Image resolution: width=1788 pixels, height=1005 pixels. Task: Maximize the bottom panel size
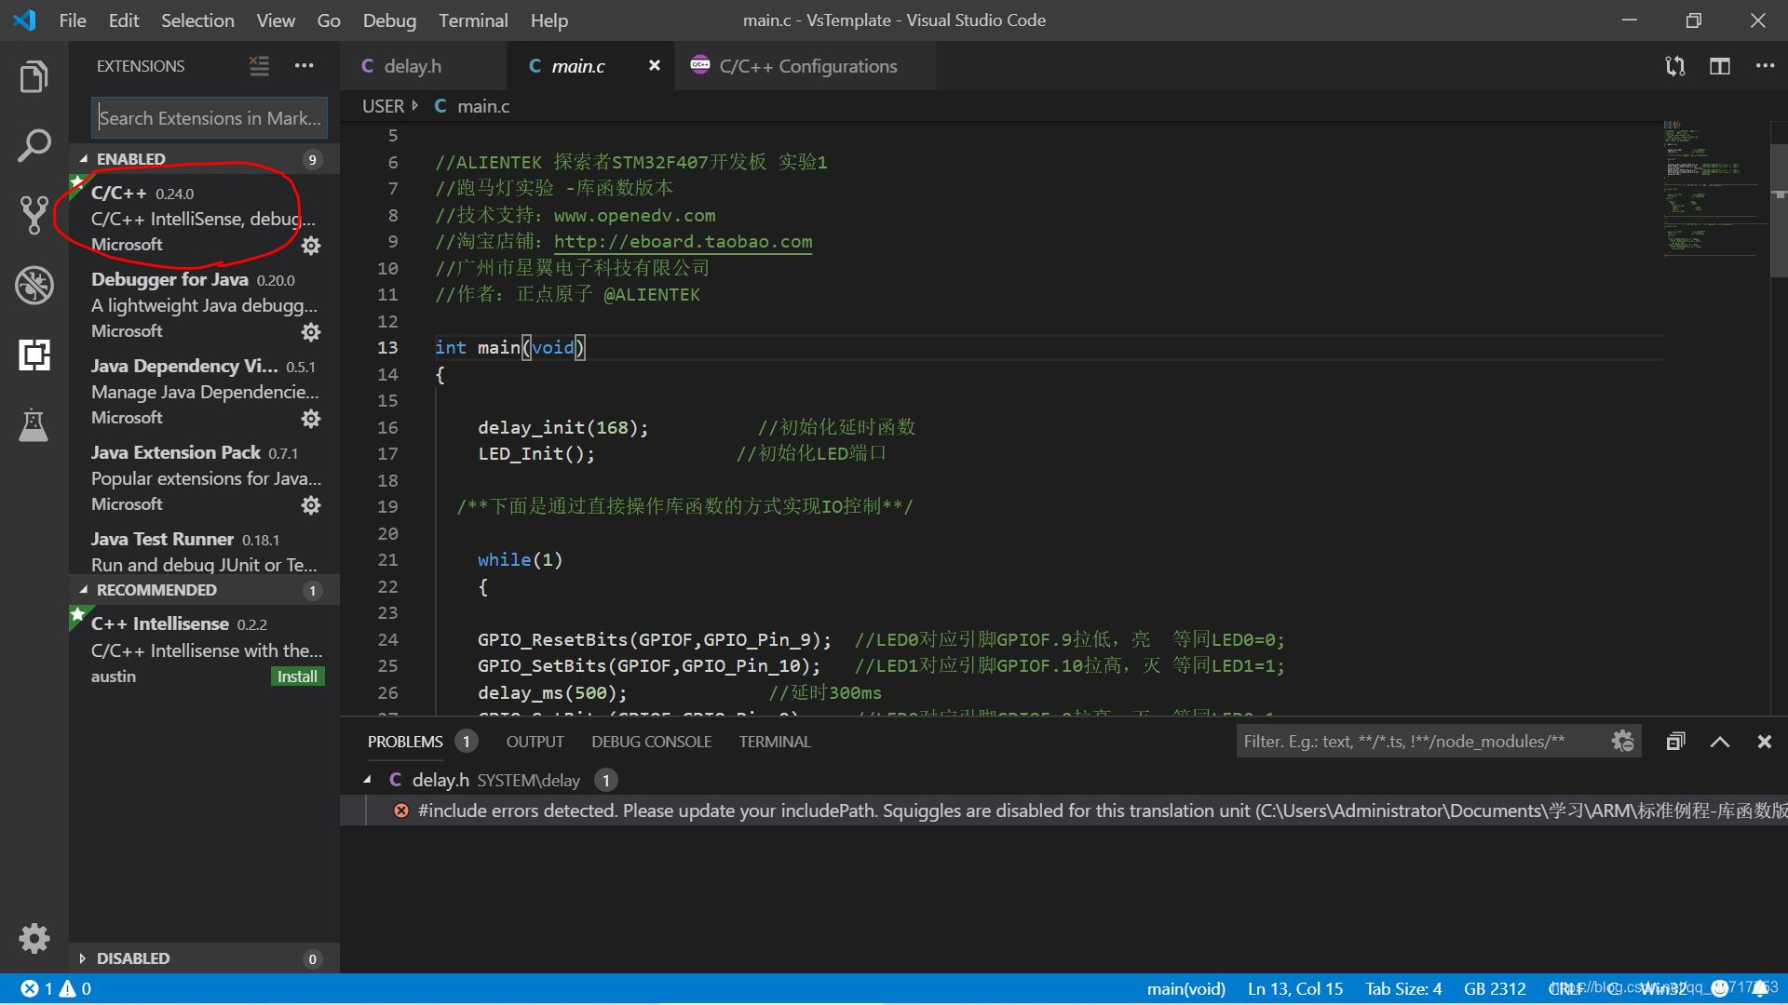pos(1720,742)
